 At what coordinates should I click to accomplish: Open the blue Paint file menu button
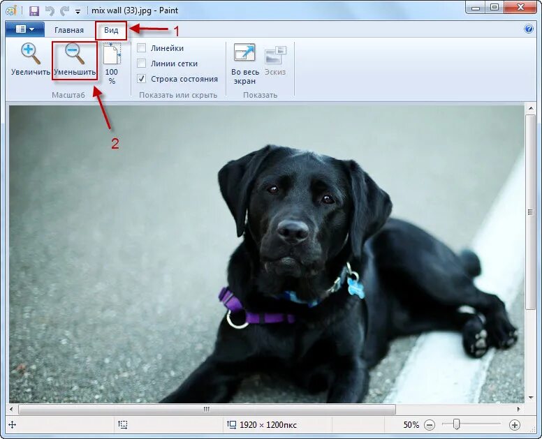tap(25, 29)
